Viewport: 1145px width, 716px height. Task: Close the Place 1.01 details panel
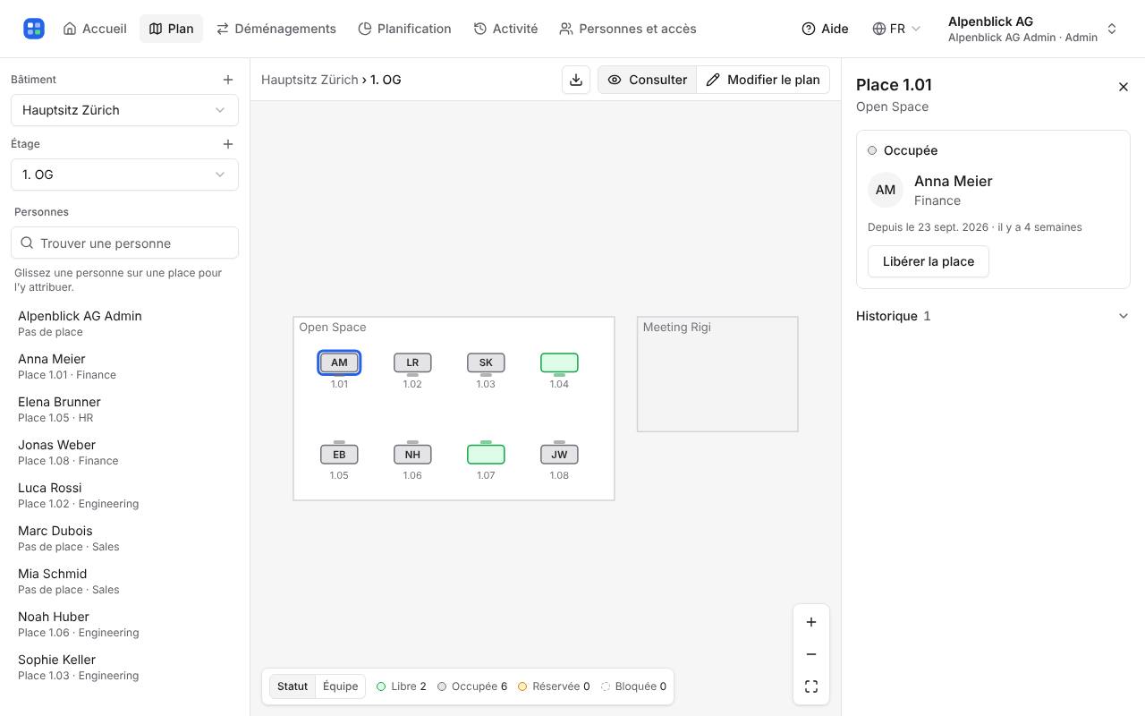(x=1124, y=87)
